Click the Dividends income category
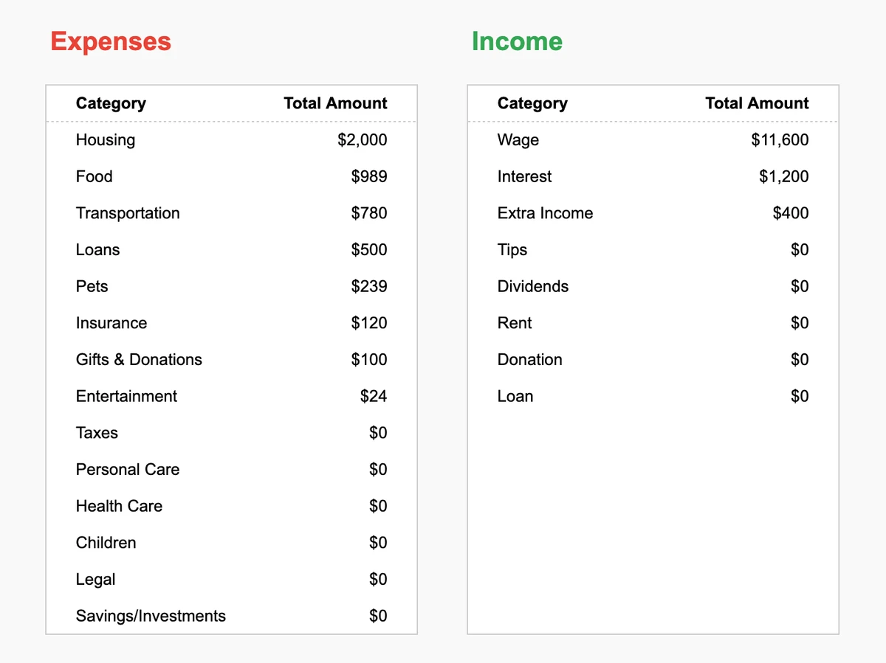 tap(533, 286)
